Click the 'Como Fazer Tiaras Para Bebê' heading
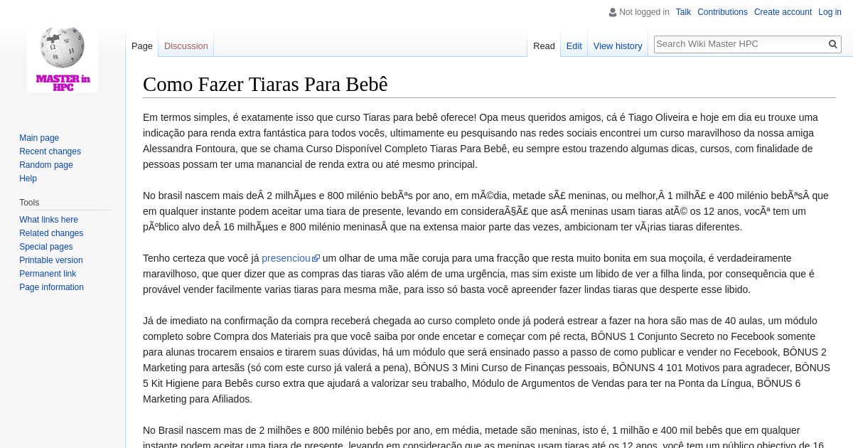Viewport: 853px width, 448px height. pyautogui.click(x=265, y=84)
